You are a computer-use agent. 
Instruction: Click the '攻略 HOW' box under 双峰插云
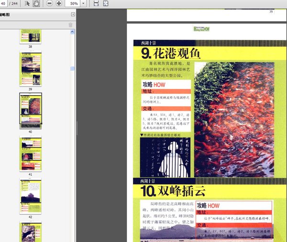(x=234, y=220)
